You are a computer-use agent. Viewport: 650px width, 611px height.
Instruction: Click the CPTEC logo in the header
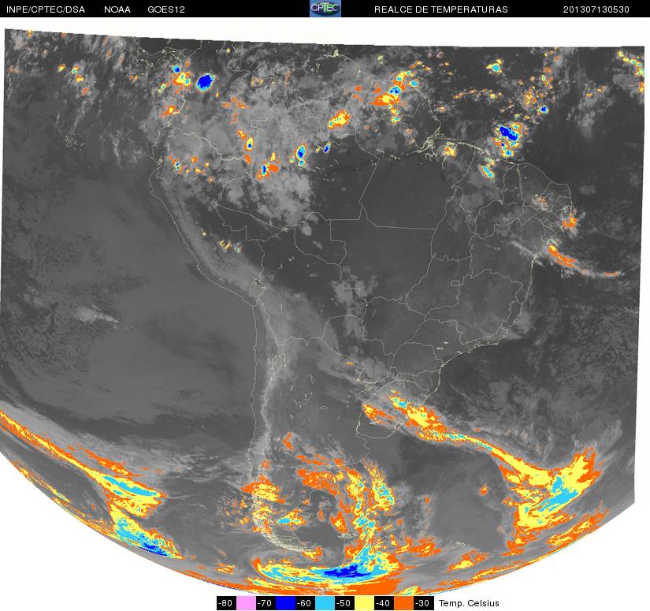pos(325,9)
